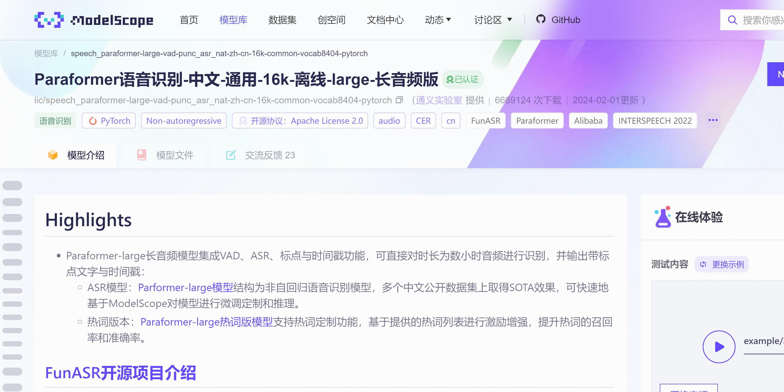
Task: Expand the 讨论区 dropdown menu
Action: pyautogui.click(x=493, y=20)
